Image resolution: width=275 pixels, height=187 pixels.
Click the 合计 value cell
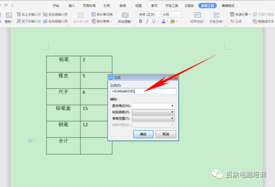coord(96,146)
